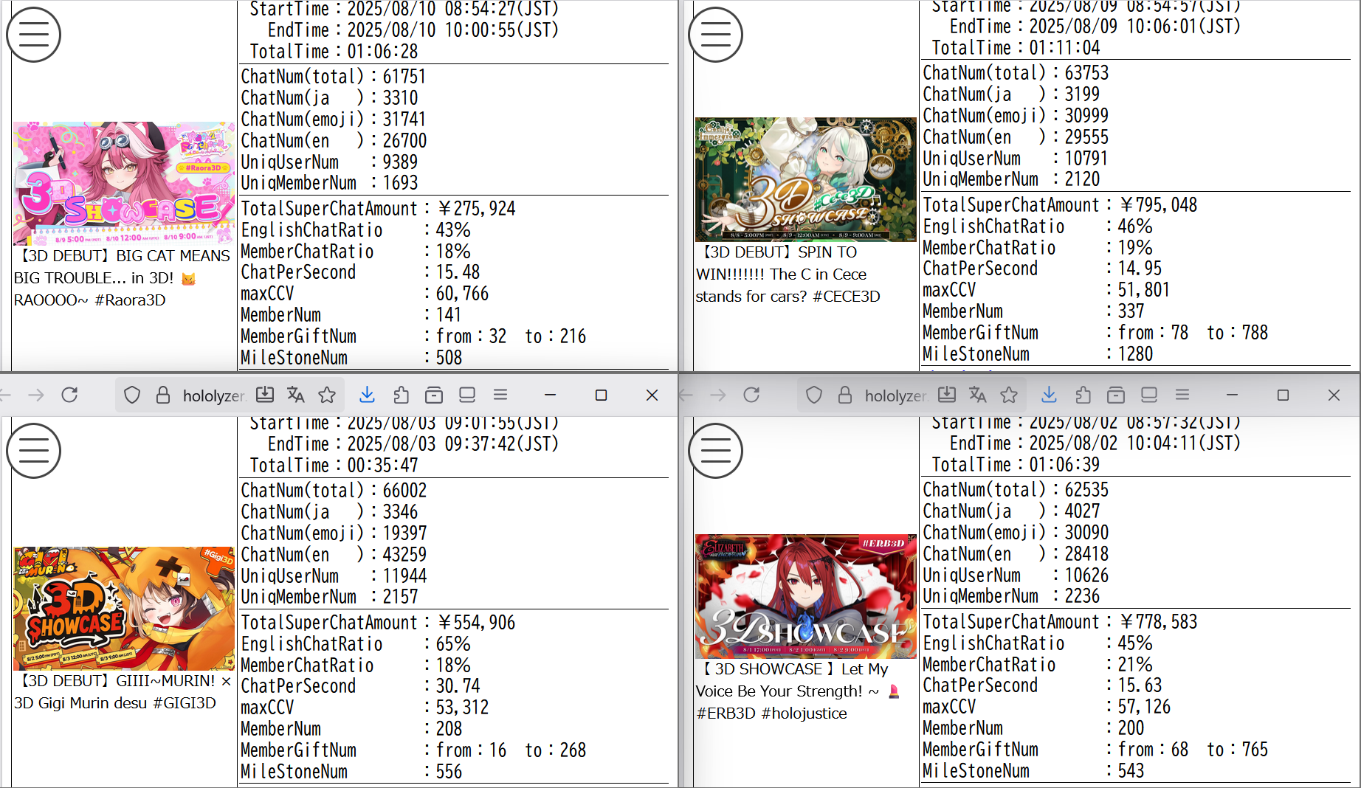
Task: Toggle the sidebar icon in Gigi Murin window
Action: click(x=467, y=395)
